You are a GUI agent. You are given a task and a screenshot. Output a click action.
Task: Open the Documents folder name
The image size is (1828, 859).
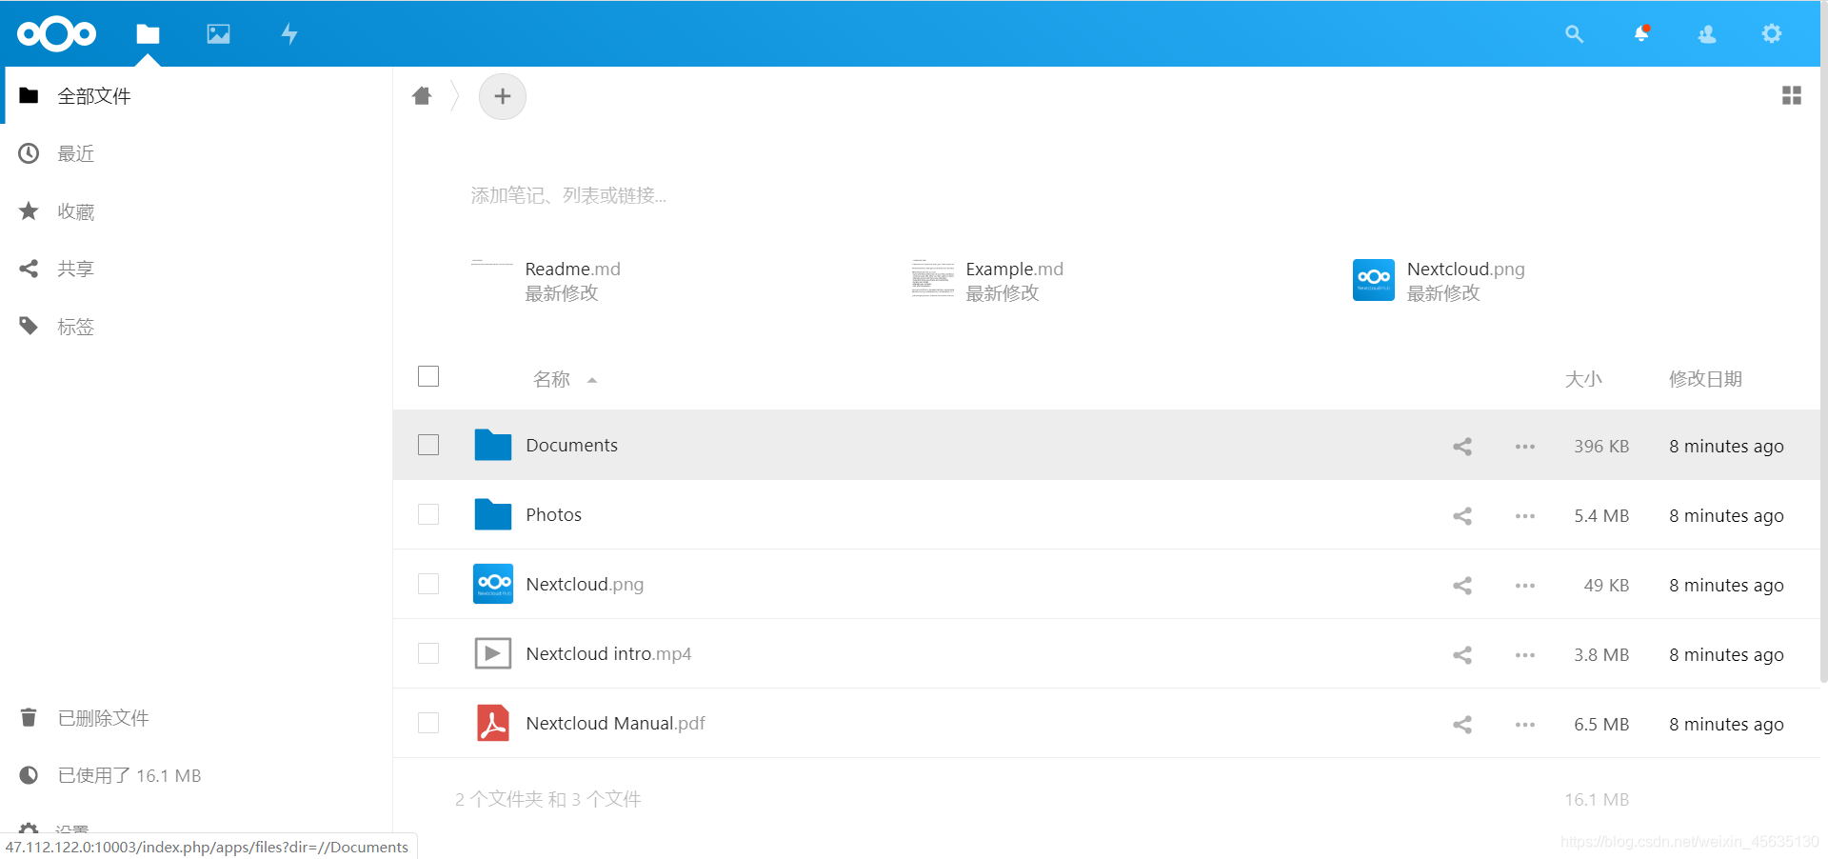571,446
